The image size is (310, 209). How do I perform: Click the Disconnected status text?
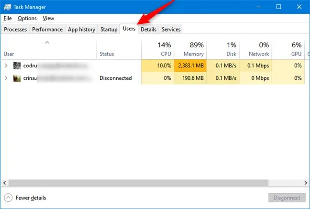pyautogui.click(x=116, y=78)
